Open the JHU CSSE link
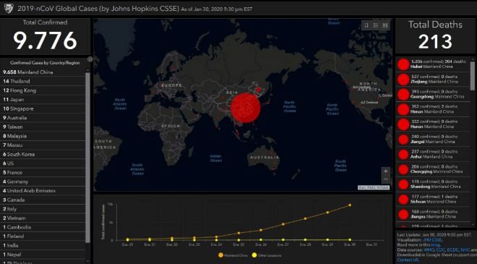The width and height of the screenshot is (477, 264). (433, 240)
